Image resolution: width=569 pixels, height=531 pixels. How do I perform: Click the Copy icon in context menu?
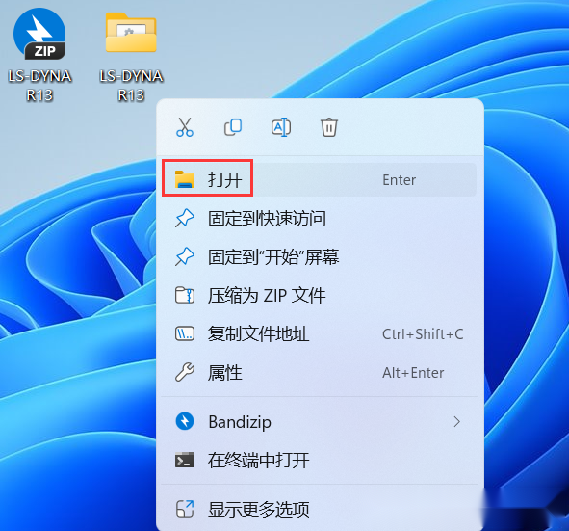tap(233, 127)
